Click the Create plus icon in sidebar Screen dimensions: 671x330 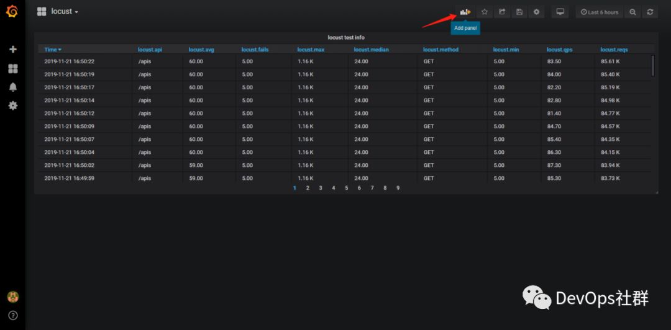[13, 49]
